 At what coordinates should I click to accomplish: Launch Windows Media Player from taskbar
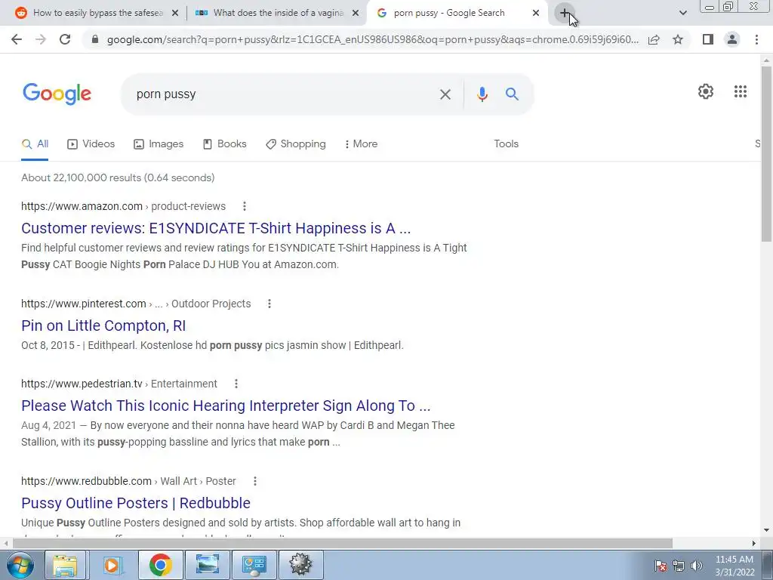(112, 565)
